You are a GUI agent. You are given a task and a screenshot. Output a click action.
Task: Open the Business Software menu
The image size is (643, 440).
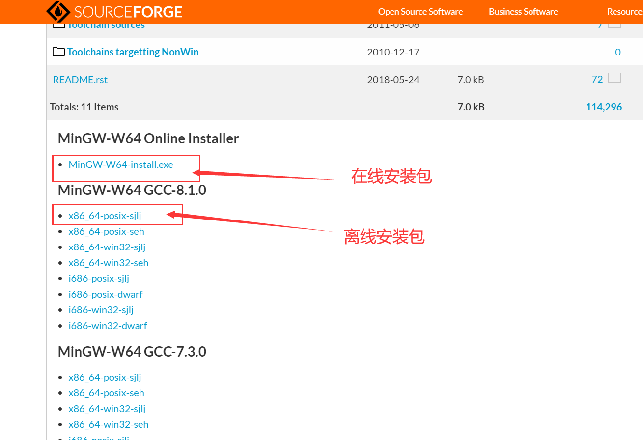tap(523, 11)
